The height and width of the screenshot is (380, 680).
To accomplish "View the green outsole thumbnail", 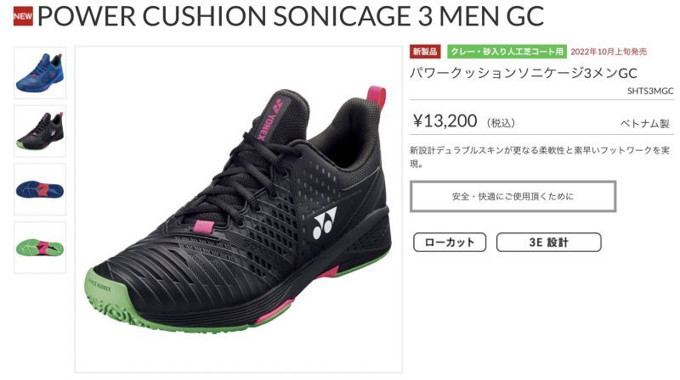I will [40, 248].
